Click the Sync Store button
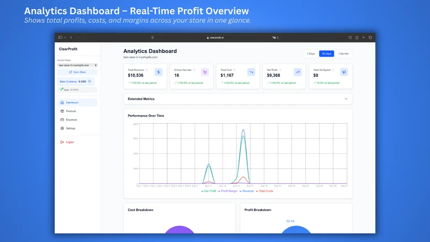 tap(77, 72)
